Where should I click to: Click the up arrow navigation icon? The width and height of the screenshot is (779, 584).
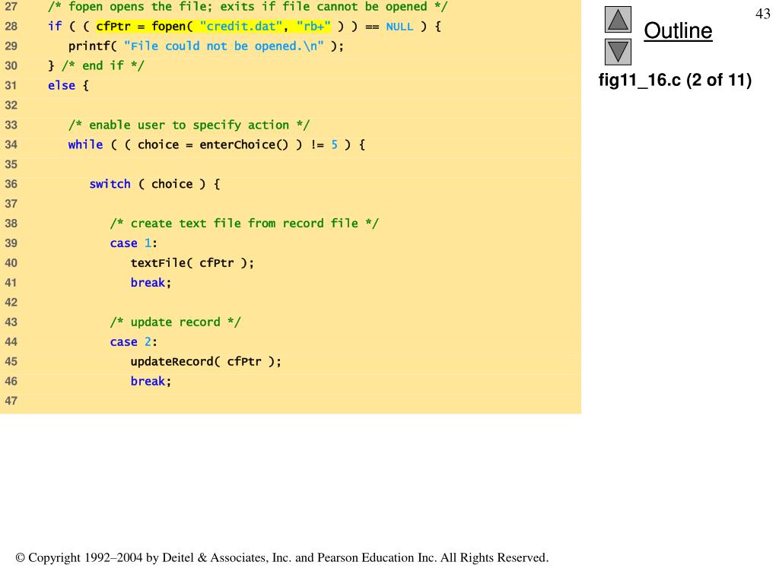(618, 19)
